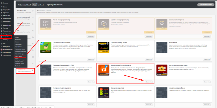Viewport: 217px width, 108px height.
Task: Select Конфиденциальность in the settings submenu
Action: tap(21, 52)
